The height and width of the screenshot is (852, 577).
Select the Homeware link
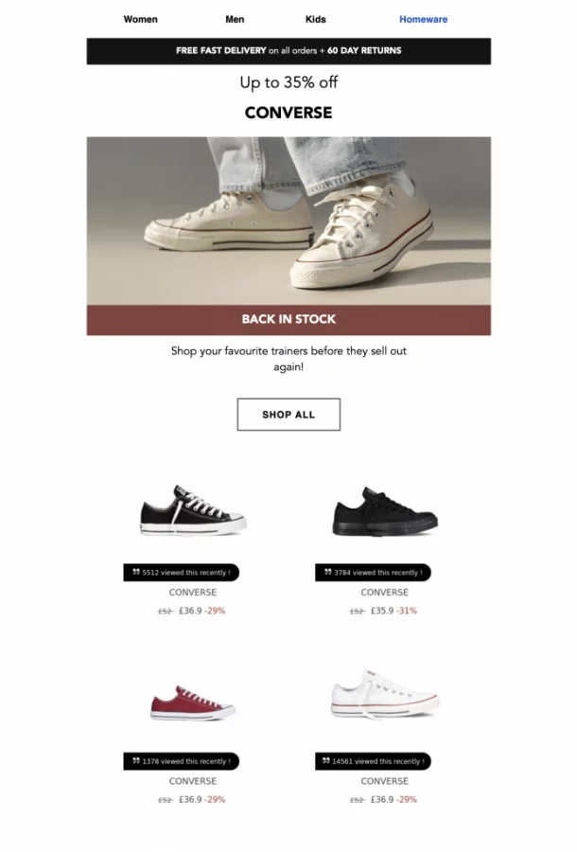pos(424,20)
